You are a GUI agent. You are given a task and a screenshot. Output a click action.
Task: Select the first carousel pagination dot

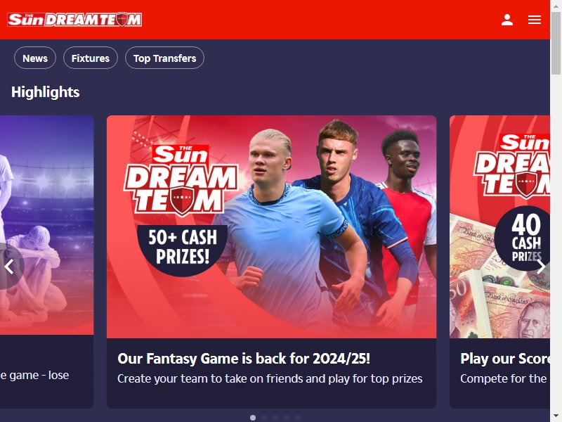253,418
